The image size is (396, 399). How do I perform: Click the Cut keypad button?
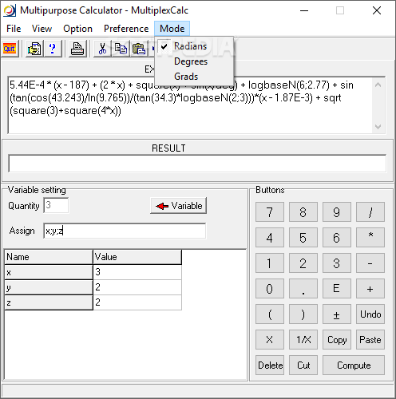point(303,365)
